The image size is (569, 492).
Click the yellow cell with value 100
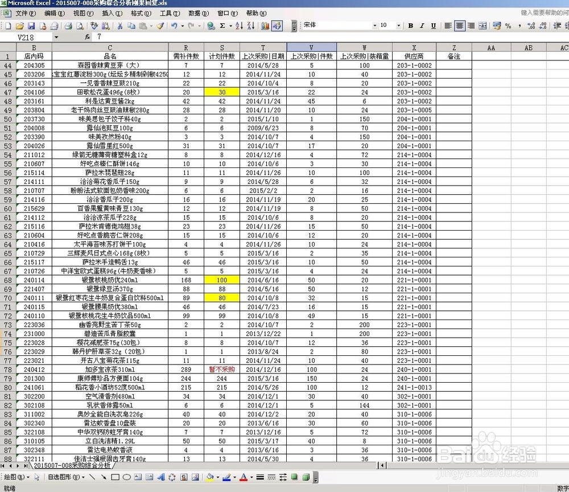click(222, 280)
